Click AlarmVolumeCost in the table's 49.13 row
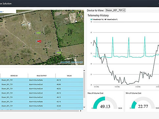This screenshot has width=159, height=119. click(x=36, y=97)
